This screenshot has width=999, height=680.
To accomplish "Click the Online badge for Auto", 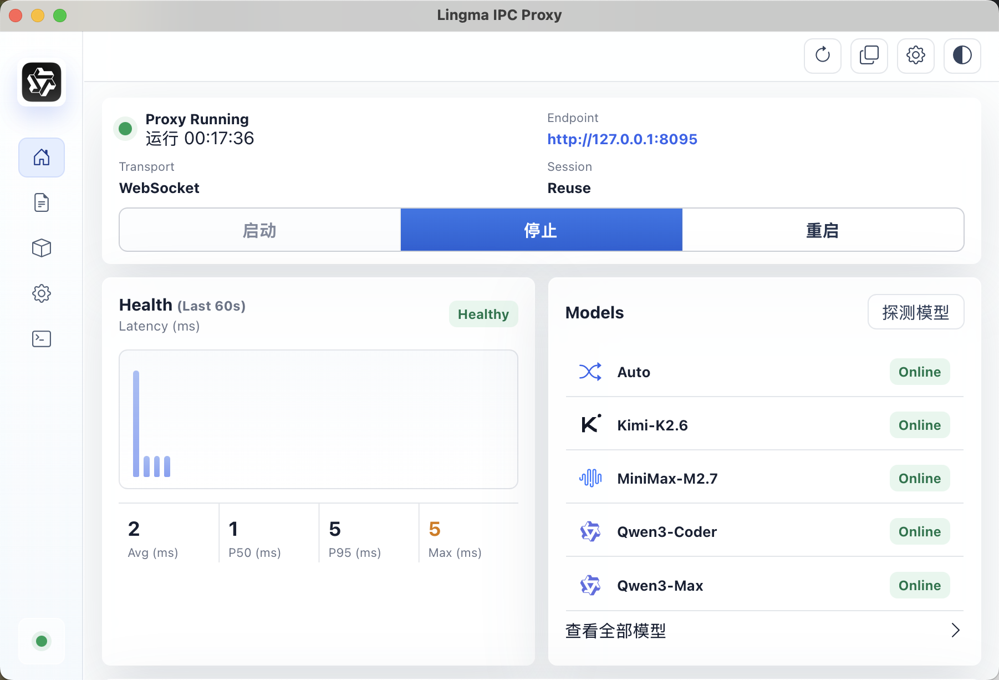I will click(x=920, y=372).
